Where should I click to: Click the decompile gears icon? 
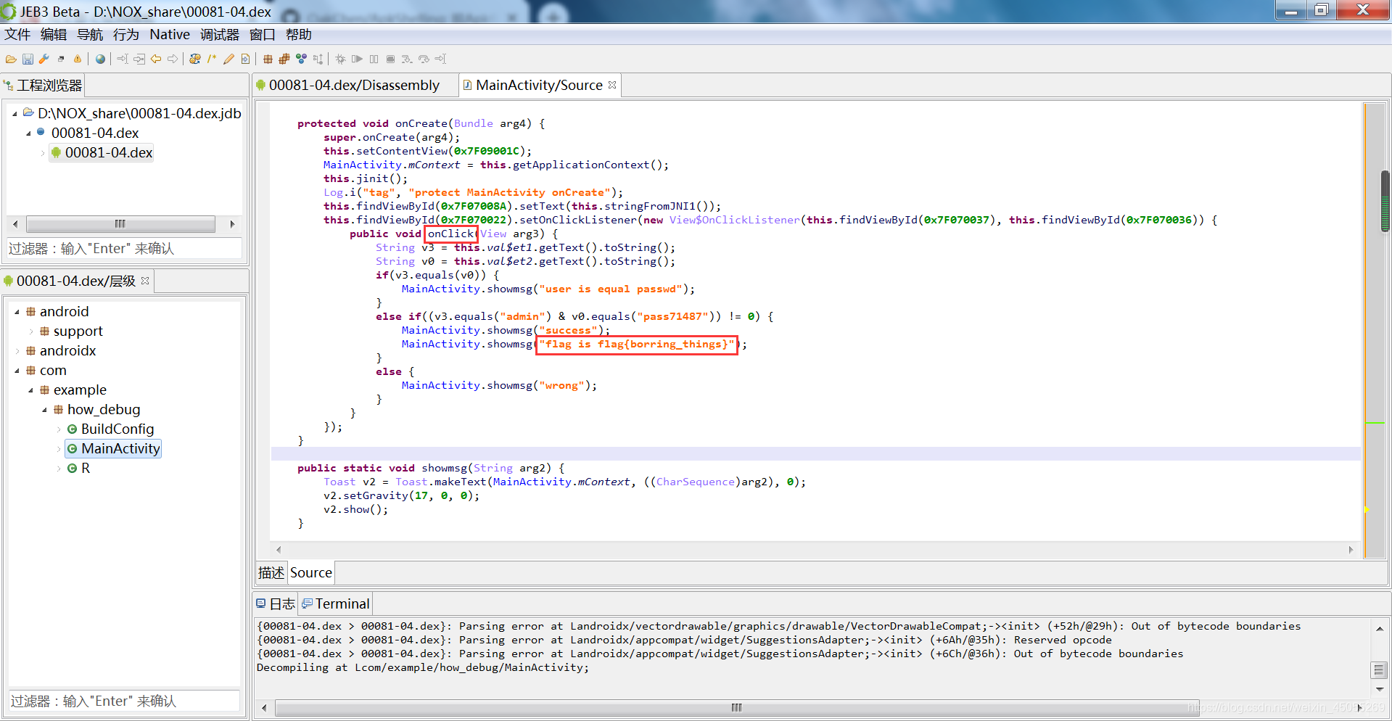click(195, 59)
